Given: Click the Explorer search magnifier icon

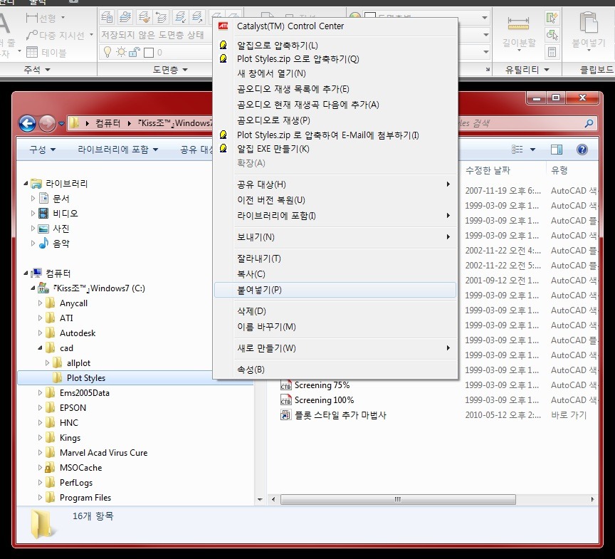Looking at the screenshot, I should (589, 124).
